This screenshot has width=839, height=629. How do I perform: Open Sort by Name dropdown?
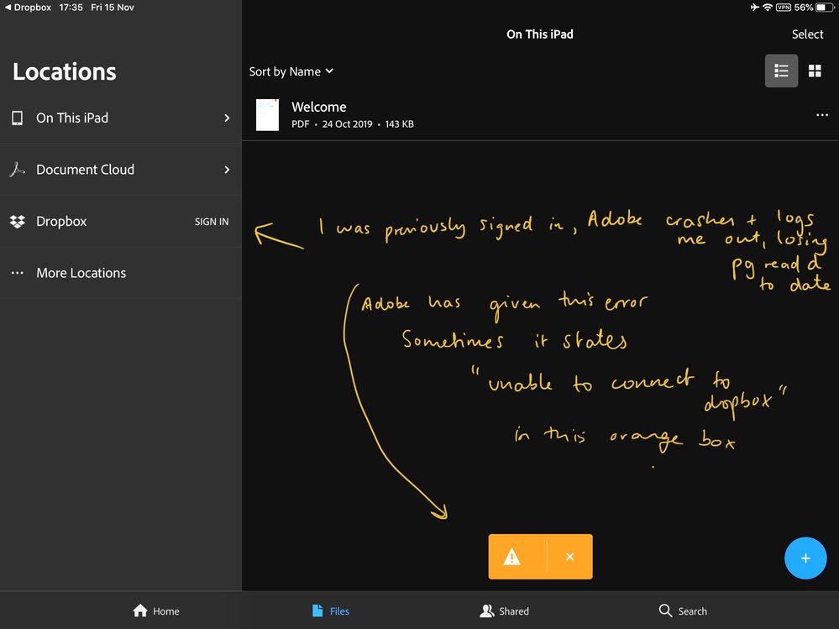(291, 71)
